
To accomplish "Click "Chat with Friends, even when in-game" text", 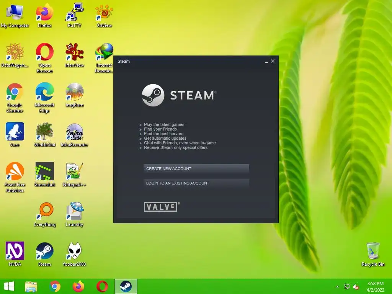I will [180, 143].
